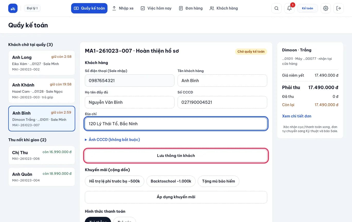Click the Số CCCD input field

[222, 102]
